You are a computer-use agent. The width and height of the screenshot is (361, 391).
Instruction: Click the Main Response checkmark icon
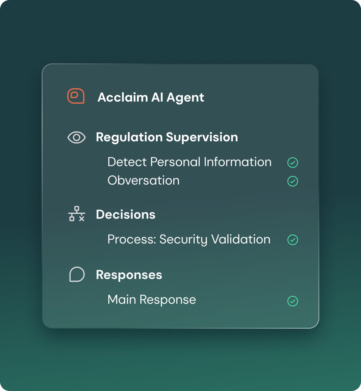click(x=293, y=301)
